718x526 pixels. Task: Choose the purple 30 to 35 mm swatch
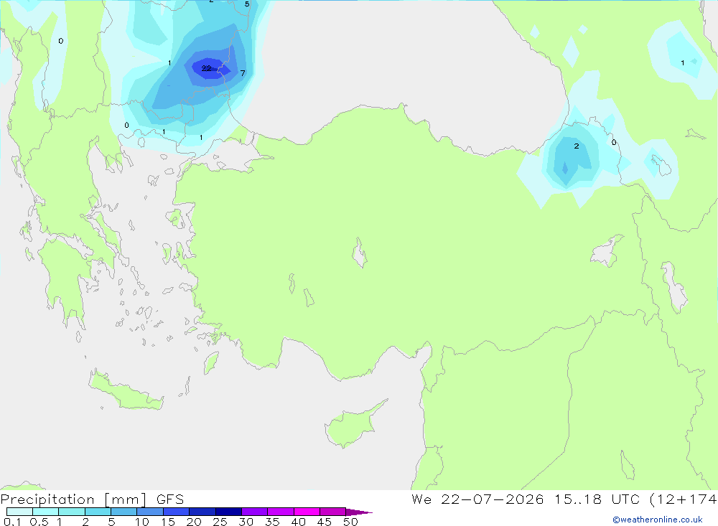(x=255, y=512)
